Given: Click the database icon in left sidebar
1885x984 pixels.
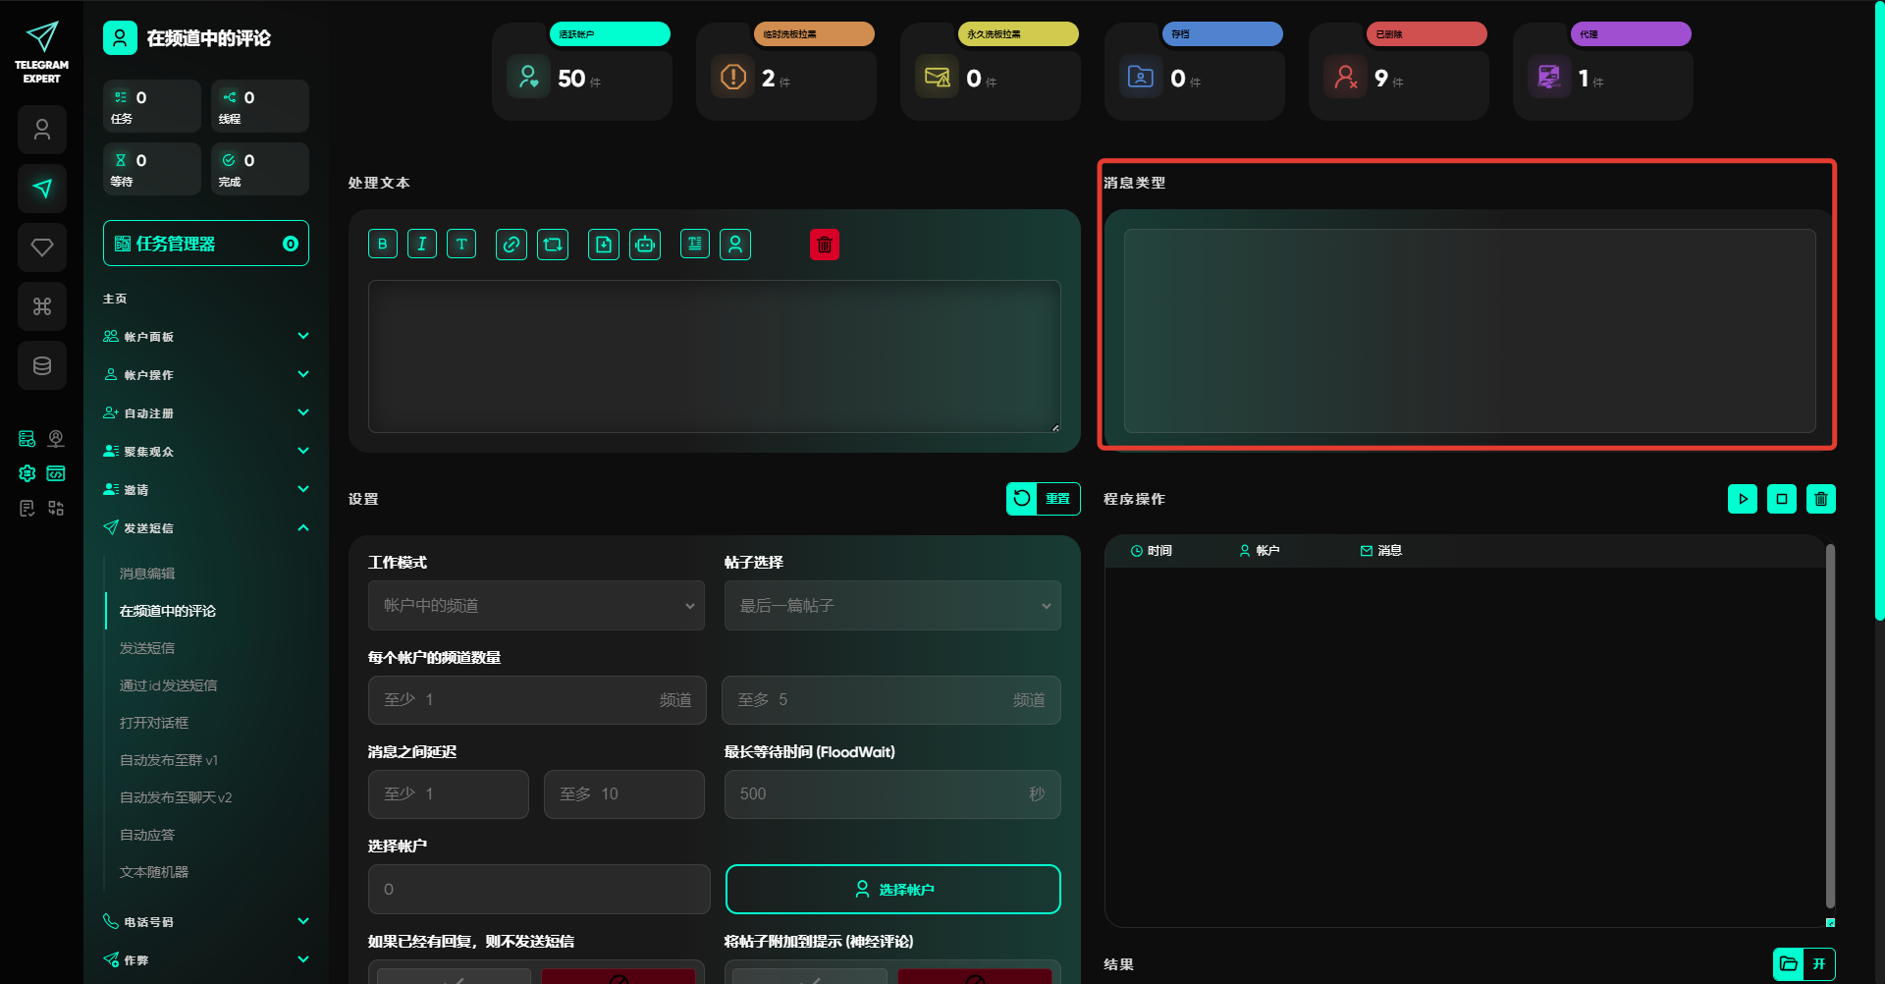Looking at the screenshot, I should [x=42, y=365].
